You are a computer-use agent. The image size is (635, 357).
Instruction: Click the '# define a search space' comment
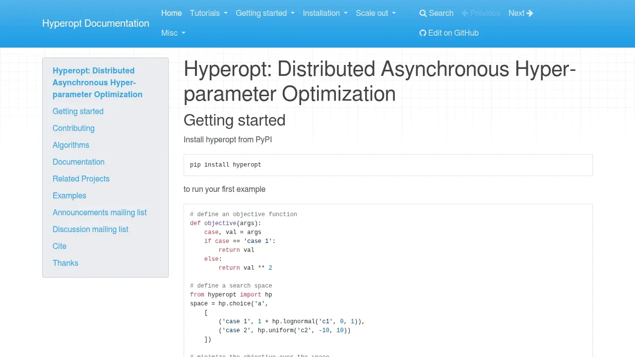coord(231,286)
